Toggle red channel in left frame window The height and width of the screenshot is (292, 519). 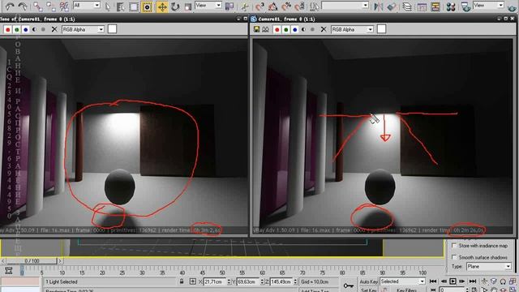pos(8,29)
